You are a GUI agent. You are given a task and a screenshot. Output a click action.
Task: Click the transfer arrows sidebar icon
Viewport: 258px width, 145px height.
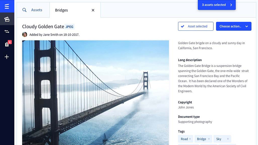(7, 31)
